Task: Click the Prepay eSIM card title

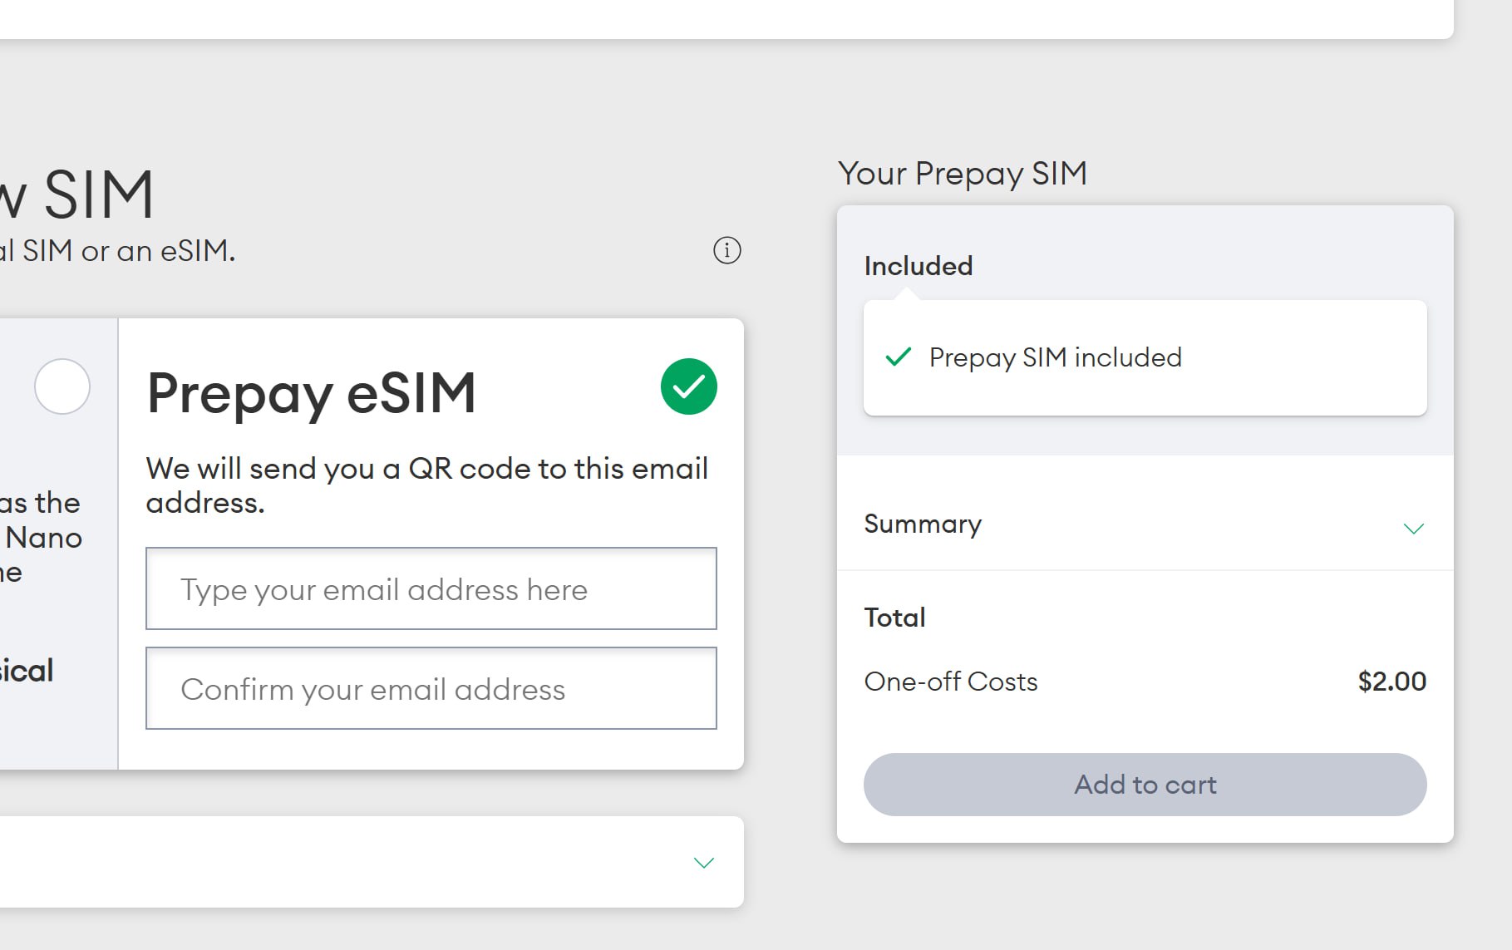Action: pos(312,393)
